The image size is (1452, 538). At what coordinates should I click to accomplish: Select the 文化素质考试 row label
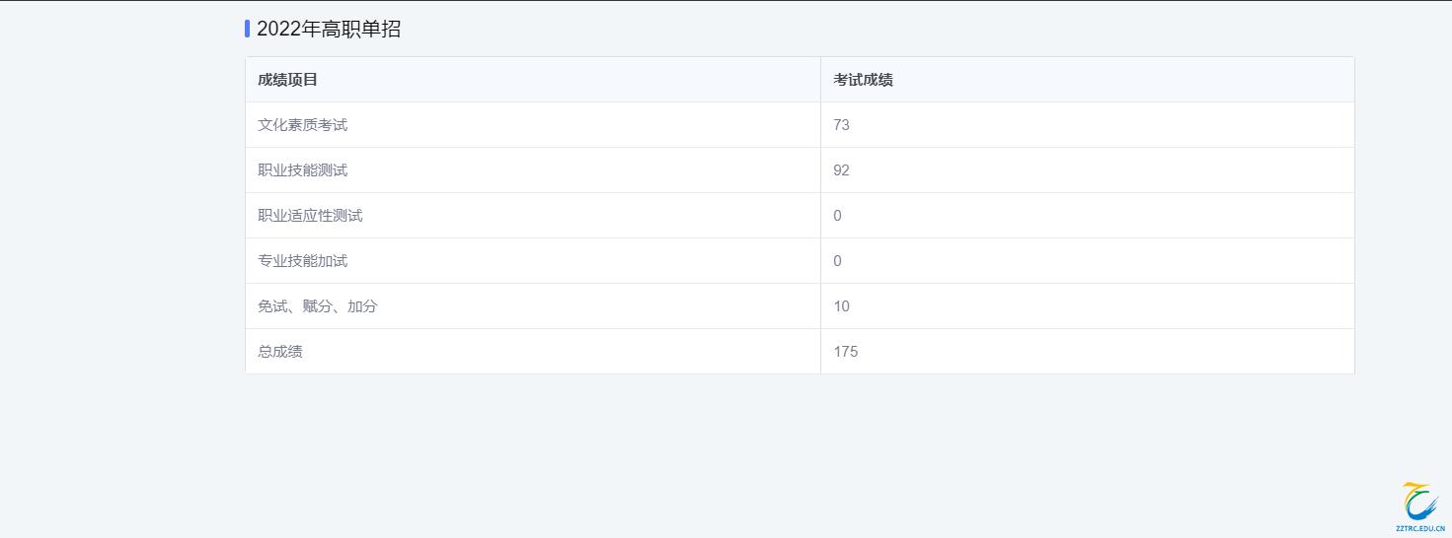click(302, 125)
